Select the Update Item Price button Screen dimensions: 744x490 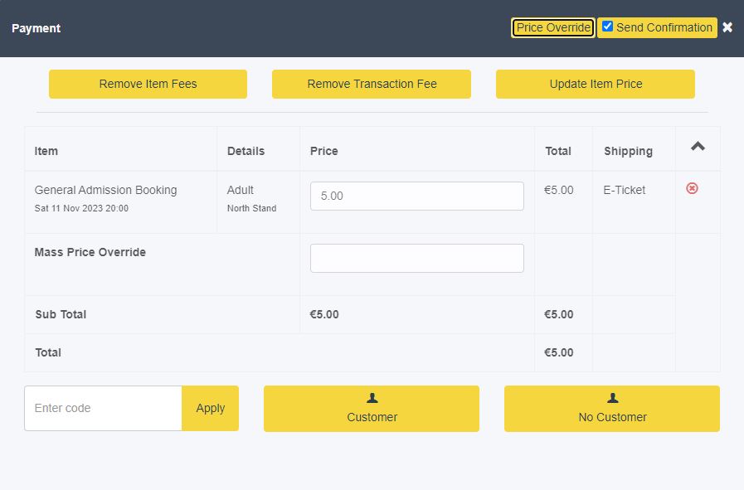click(x=596, y=84)
